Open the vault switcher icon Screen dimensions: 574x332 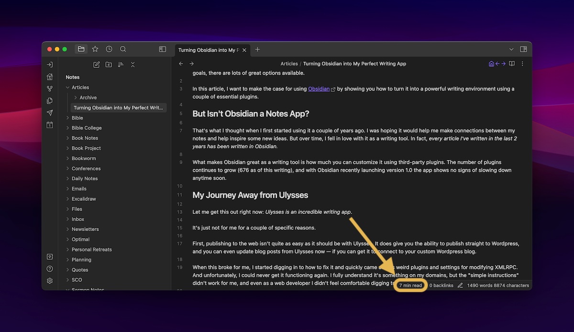50,257
